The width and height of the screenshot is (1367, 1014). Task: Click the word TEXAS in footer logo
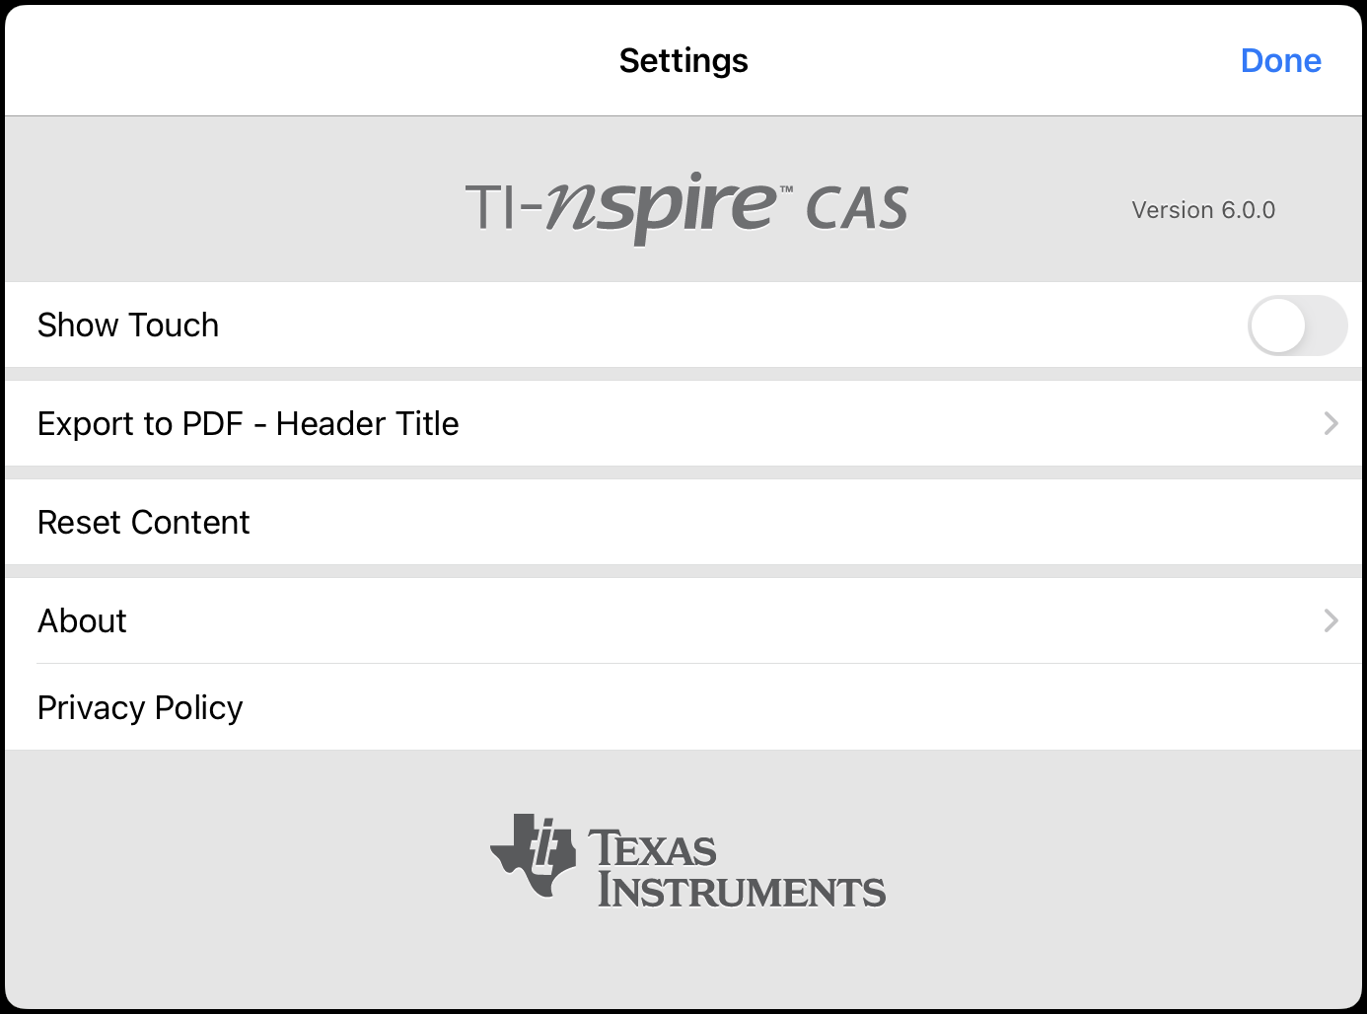point(653,848)
